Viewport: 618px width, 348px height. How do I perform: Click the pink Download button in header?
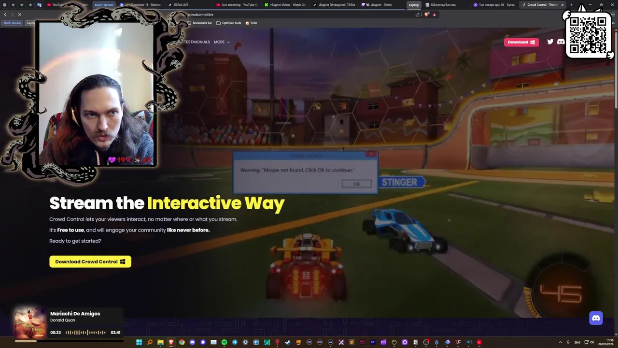[x=521, y=42]
